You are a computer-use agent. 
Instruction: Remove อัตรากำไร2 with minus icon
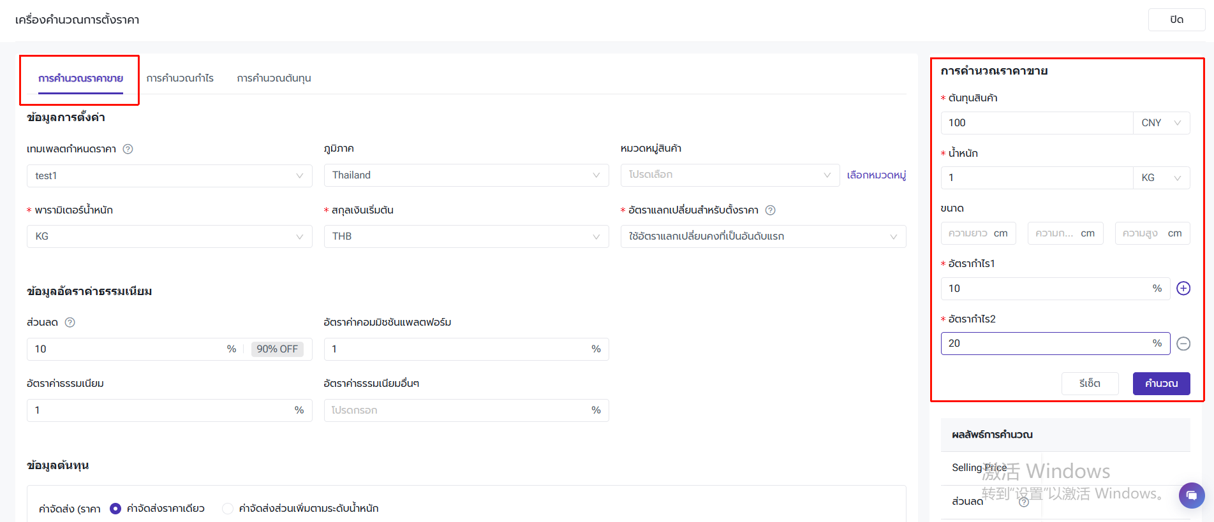tap(1183, 344)
